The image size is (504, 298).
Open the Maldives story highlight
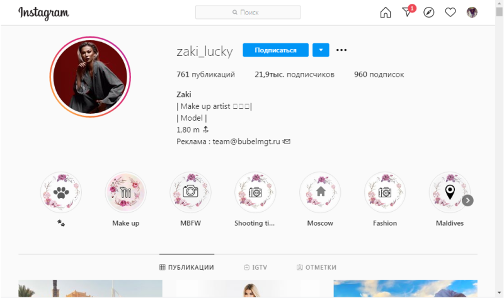(x=450, y=192)
